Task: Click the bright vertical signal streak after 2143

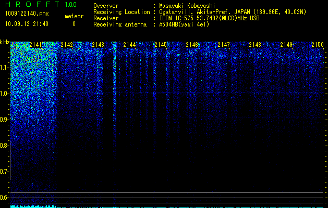Action: (x=115, y=124)
